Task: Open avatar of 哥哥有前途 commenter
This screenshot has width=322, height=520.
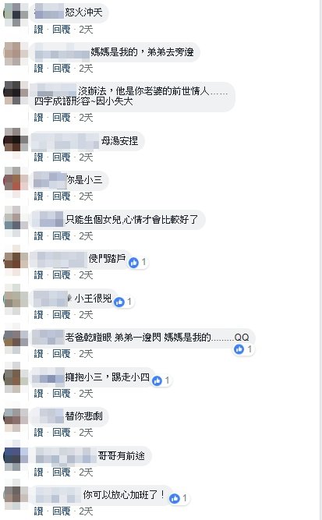Action: pos(16,456)
